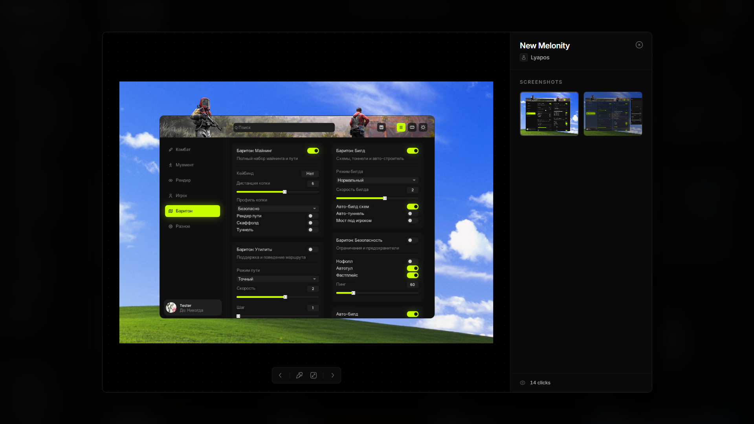Select the Мувмент movement section
This screenshot has width=754, height=424.
pos(185,165)
